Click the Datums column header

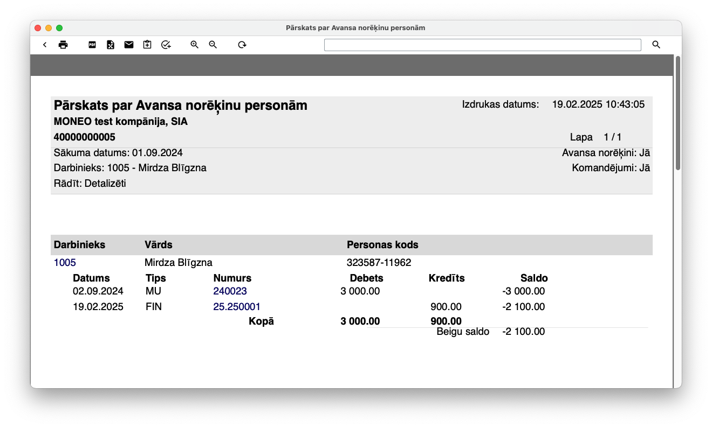[91, 278]
